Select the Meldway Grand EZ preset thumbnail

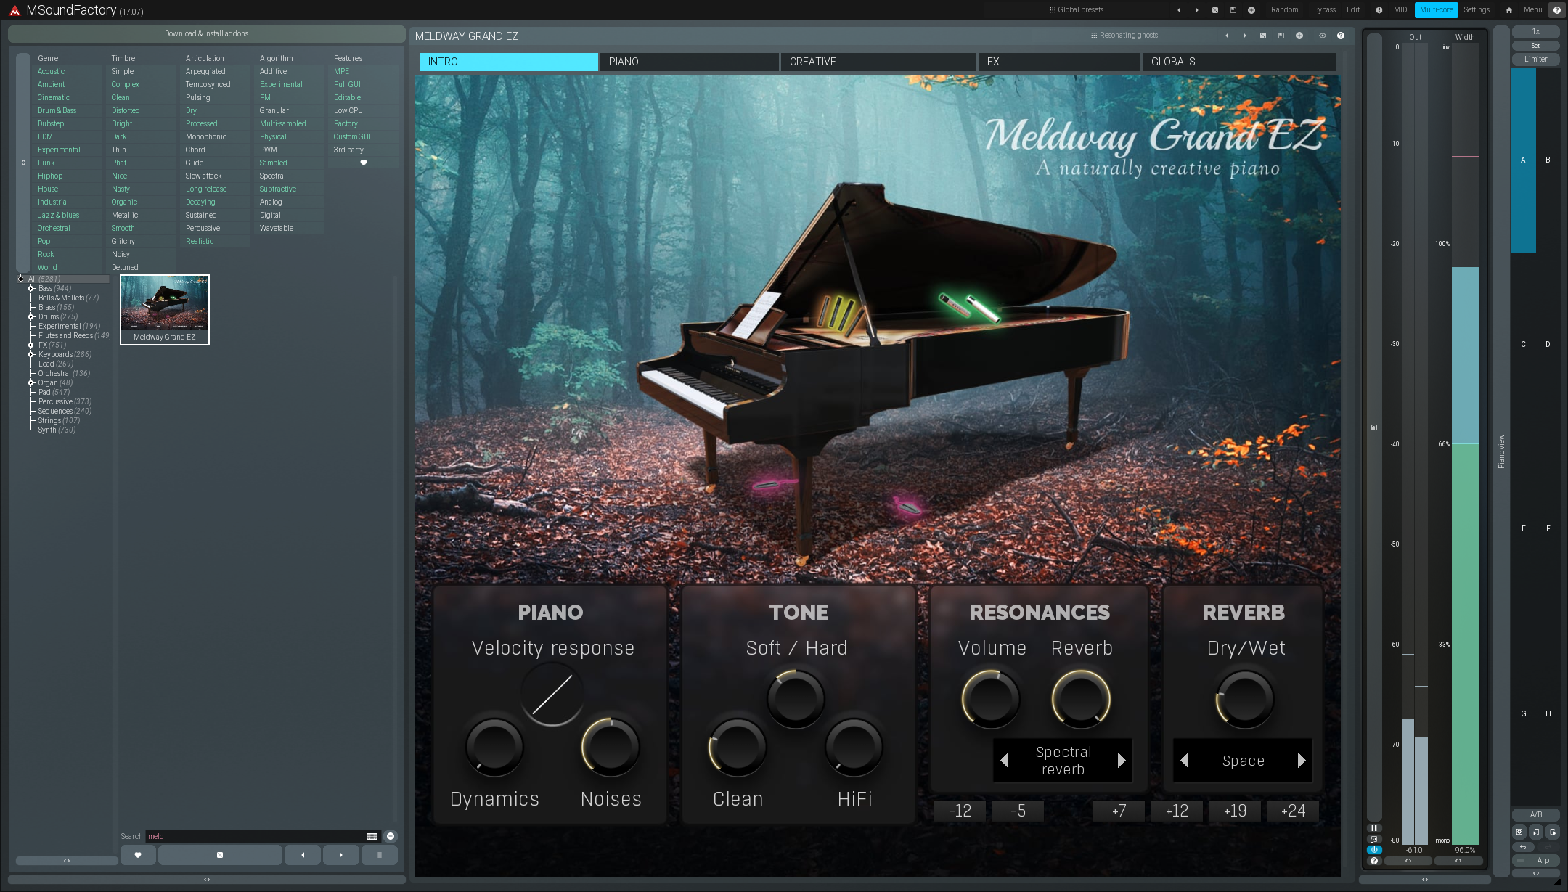[x=164, y=310]
